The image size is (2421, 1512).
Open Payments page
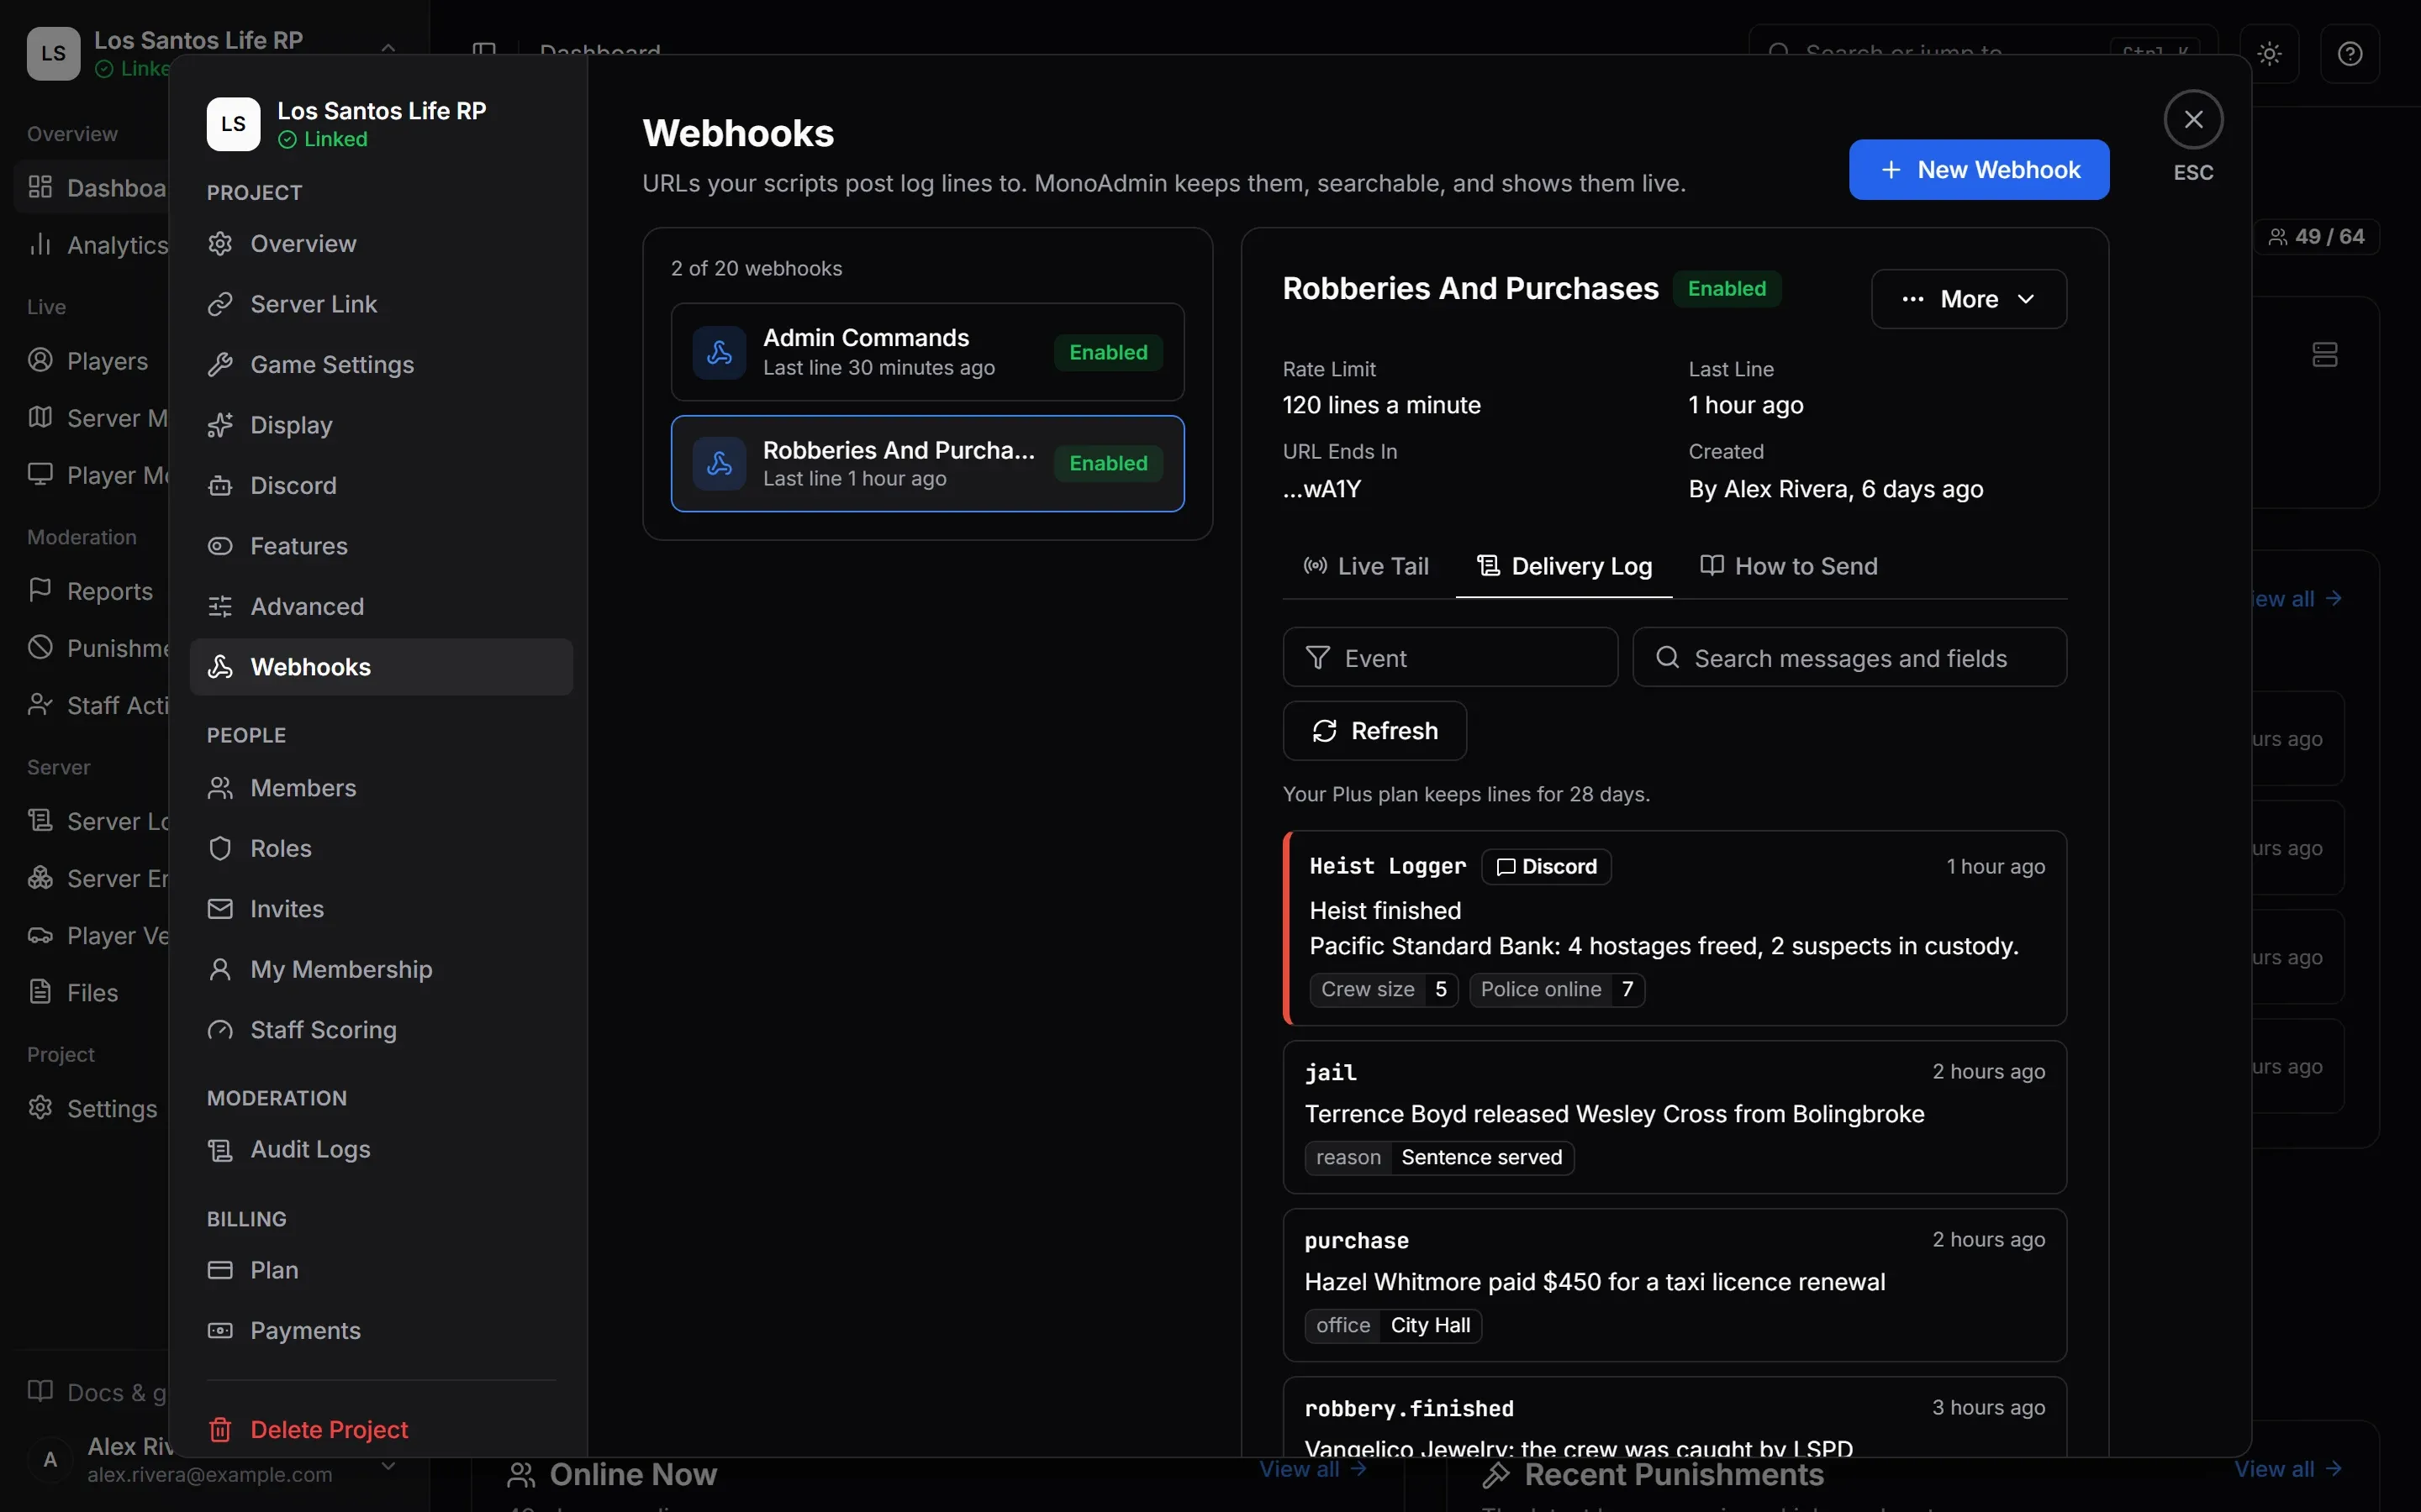[380, 1330]
